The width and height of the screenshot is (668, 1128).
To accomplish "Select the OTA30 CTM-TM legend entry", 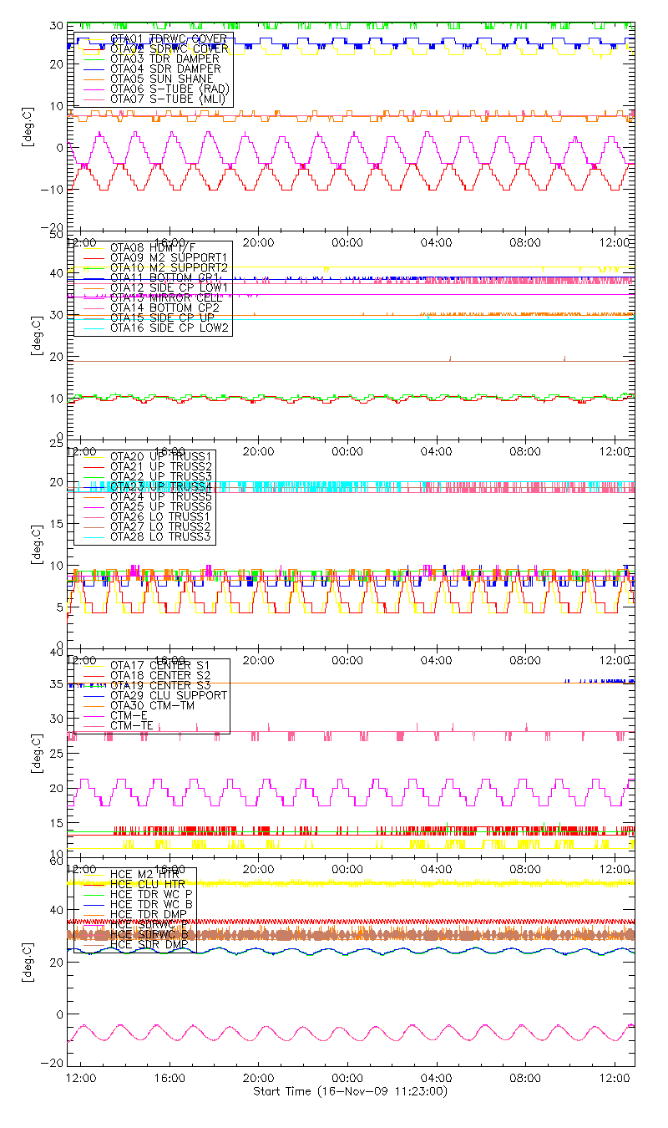I will (155, 706).
